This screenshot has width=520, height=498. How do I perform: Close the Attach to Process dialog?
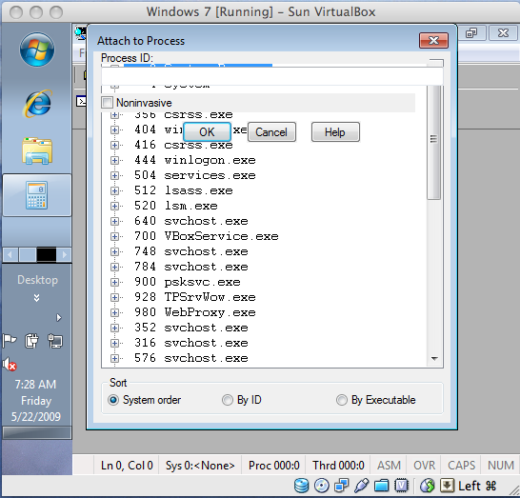tap(433, 40)
